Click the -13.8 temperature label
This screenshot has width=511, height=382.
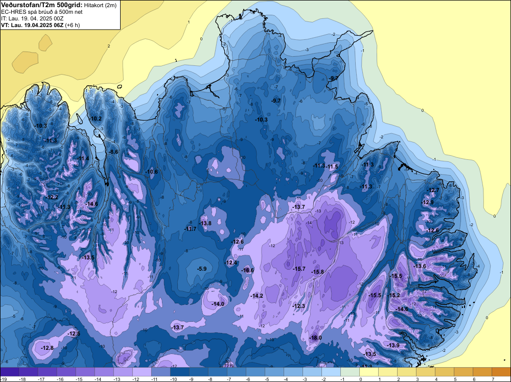[205, 223]
